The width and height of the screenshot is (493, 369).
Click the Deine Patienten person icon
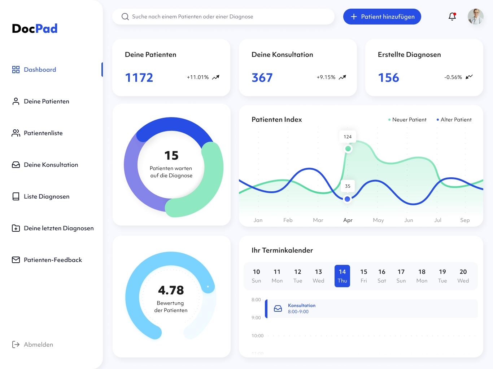16,101
